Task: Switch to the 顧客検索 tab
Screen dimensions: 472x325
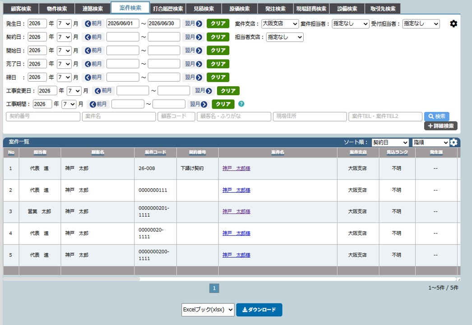Action: [x=21, y=9]
